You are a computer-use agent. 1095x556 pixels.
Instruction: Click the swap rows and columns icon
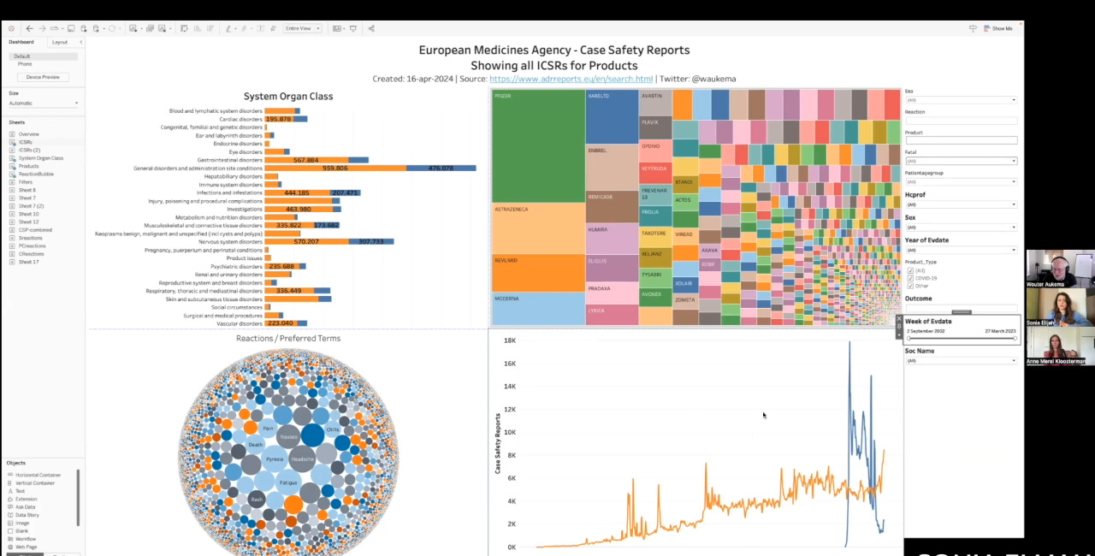tap(184, 28)
